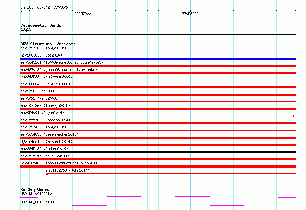Open variant esv2717430 (Wong2012b)
This screenshot has height=210, width=306.
pos(43,127)
